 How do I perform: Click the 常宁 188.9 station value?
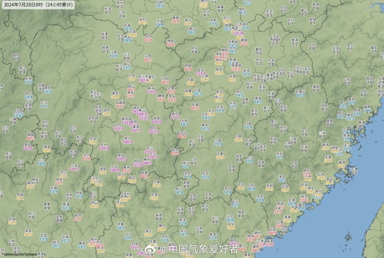[x=127, y=140]
